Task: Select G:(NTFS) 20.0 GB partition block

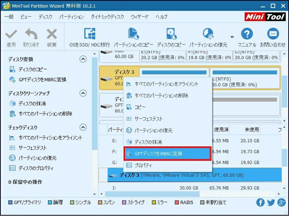Action: pos(257,55)
